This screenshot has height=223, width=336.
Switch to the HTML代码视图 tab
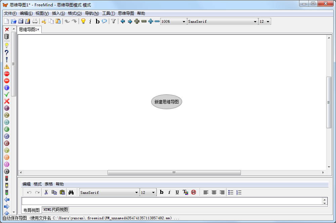pyautogui.click(x=55, y=210)
